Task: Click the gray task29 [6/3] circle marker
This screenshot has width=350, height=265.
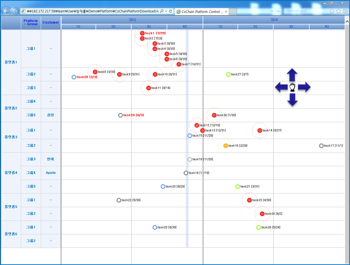Action: point(120,115)
